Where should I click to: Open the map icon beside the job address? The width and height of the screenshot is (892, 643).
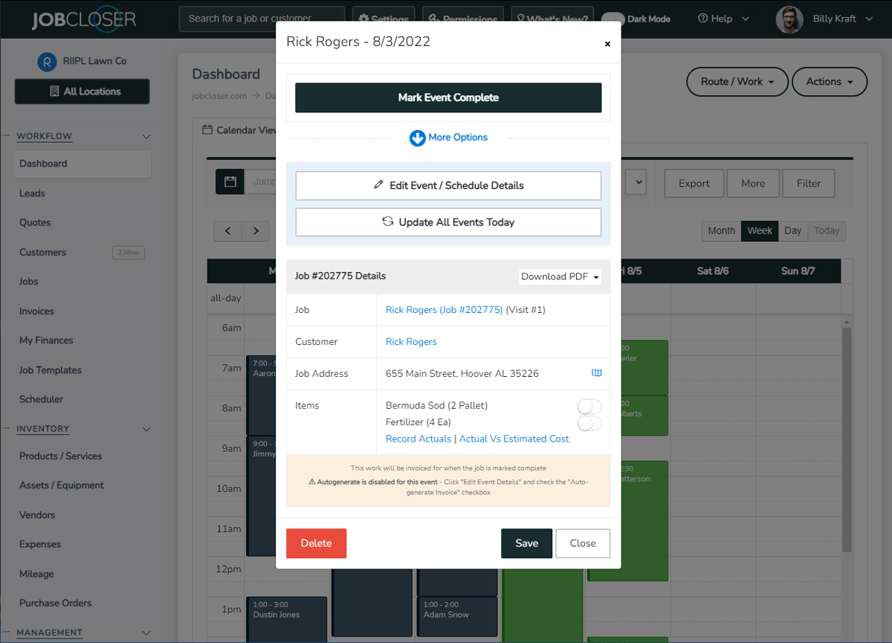pos(596,373)
